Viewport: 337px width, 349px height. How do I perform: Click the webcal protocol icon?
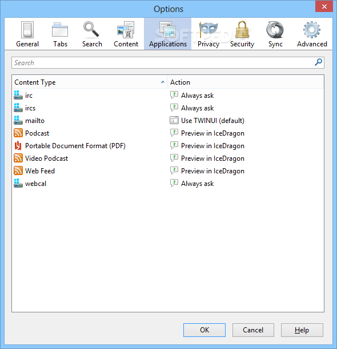(18, 183)
